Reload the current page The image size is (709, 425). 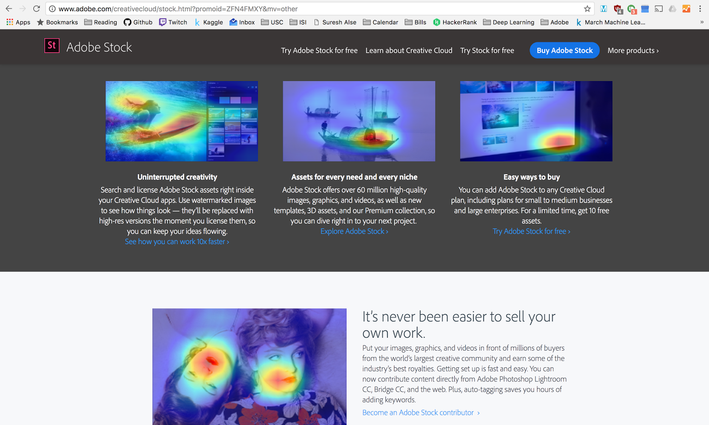36,8
